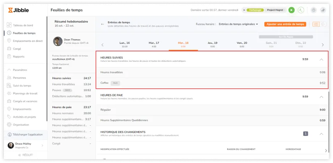Go to next week with right arrow
The image size is (333, 163).
(323, 45)
